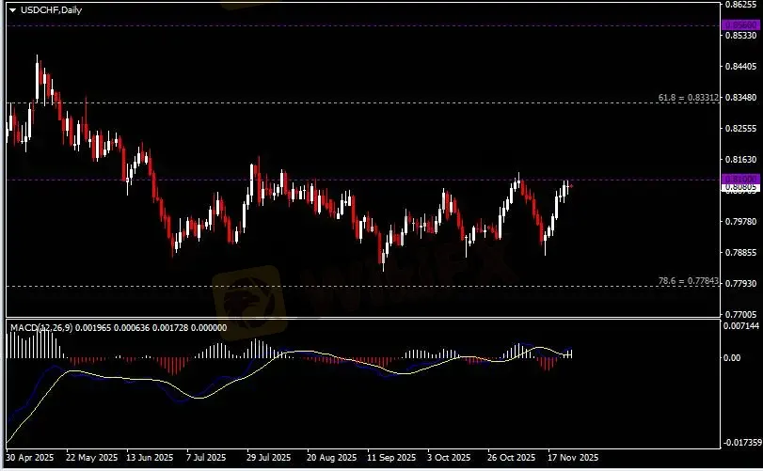The width and height of the screenshot is (763, 471).
Task: Click the triangle arrow beside USDCHF,Daily
Action: (x=13, y=8)
